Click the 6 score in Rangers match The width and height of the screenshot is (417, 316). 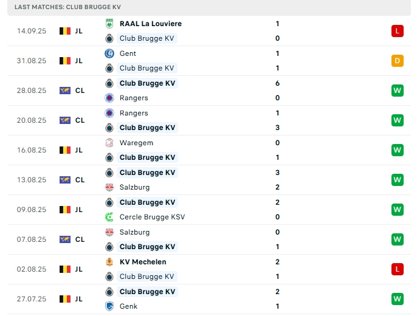pyautogui.click(x=277, y=83)
